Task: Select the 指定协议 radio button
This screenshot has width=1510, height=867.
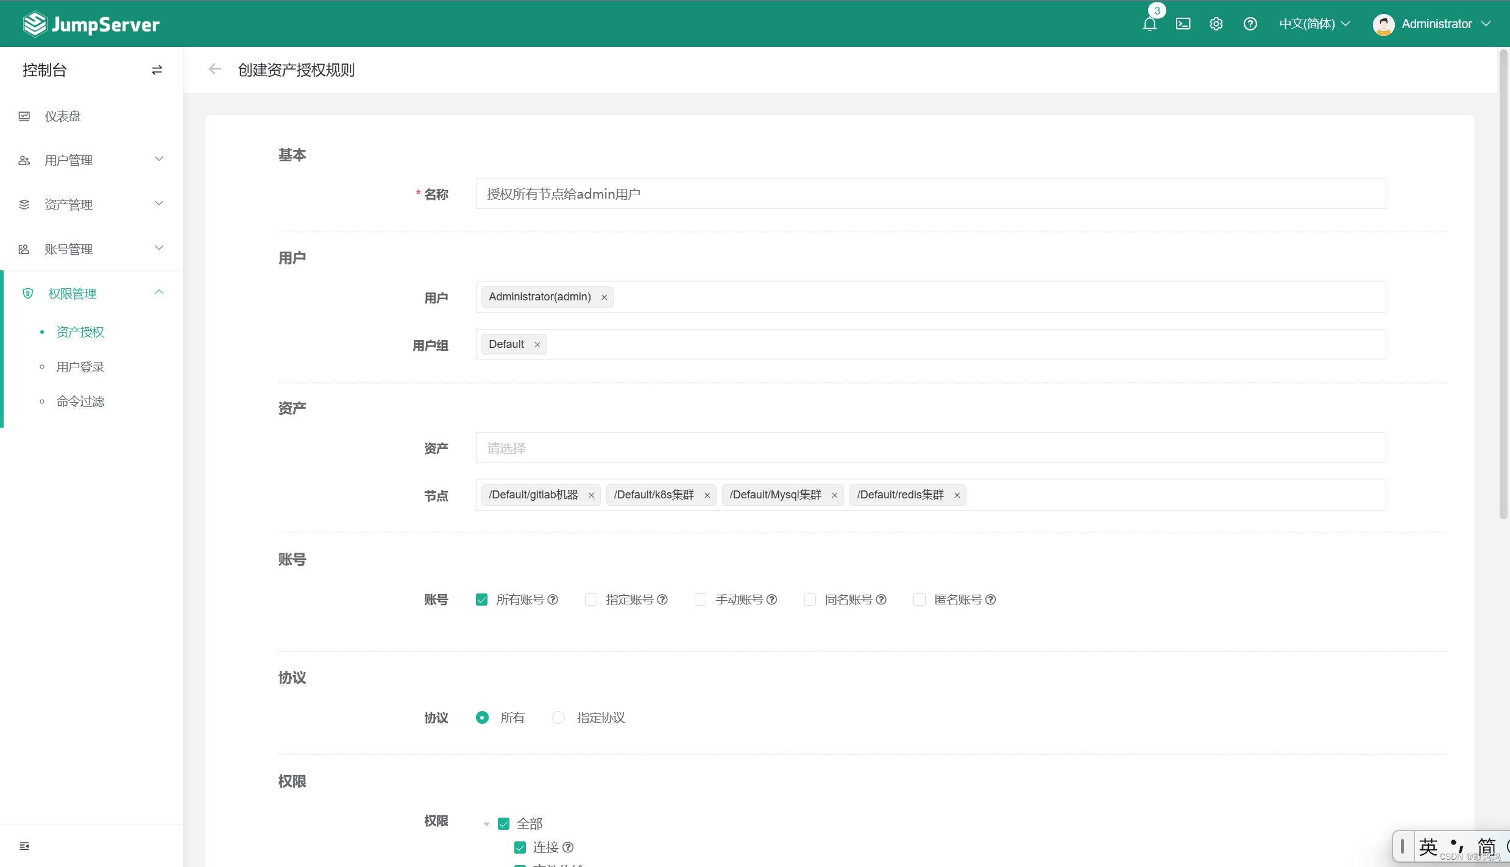Action: coord(558,718)
